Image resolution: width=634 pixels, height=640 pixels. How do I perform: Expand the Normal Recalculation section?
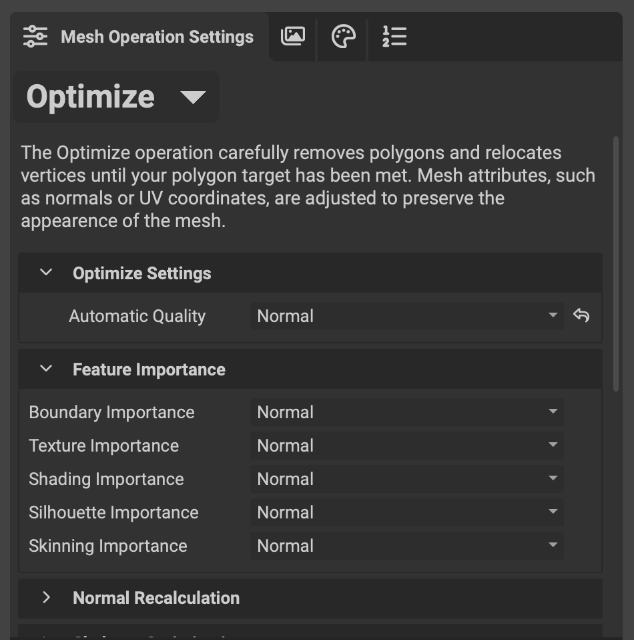click(46, 598)
